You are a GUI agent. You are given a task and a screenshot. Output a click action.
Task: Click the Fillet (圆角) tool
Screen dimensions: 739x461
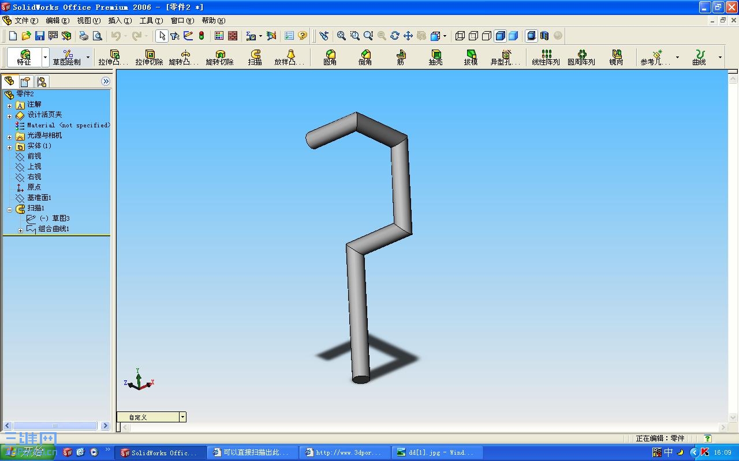(330, 58)
